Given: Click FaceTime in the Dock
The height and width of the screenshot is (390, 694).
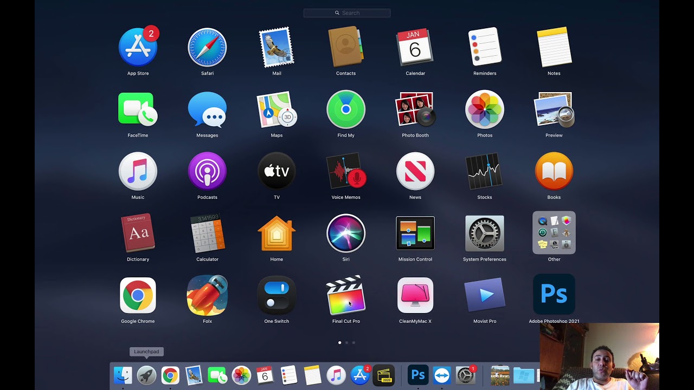Looking at the screenshot, I should tap(217, 375).
